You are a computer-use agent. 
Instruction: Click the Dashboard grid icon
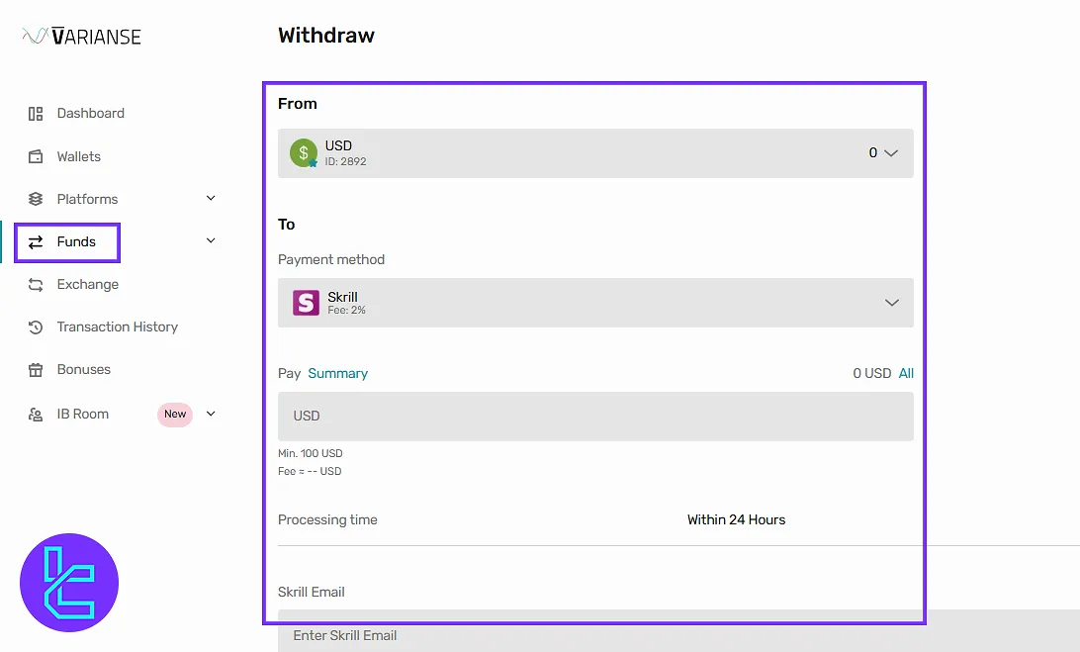pyautogui.click(x=36, y=114)
